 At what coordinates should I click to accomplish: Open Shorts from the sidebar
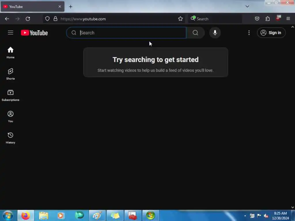coord(11,74)
